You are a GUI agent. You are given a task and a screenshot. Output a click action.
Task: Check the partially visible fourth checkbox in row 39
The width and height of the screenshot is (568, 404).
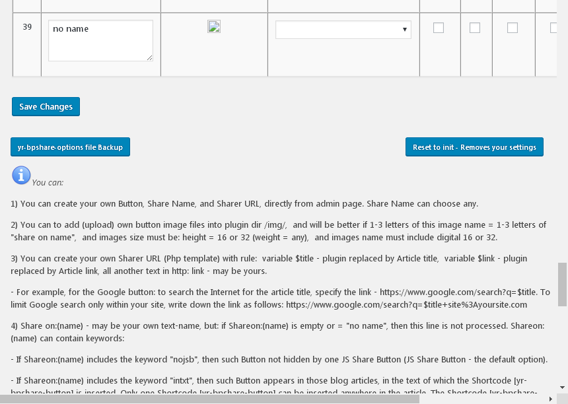[x=553, y=28]
